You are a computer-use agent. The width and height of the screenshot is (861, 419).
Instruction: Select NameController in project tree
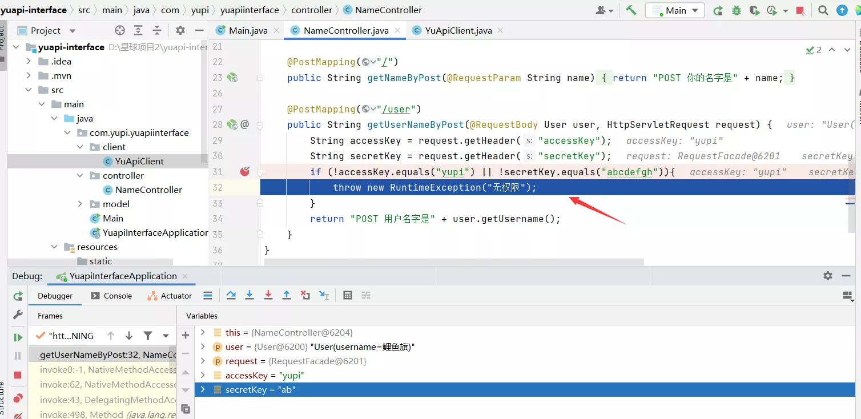coord(148,190)
